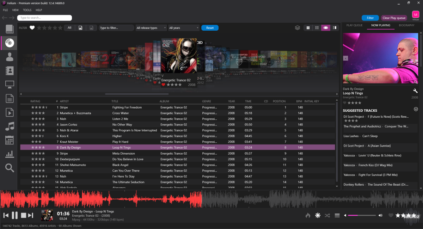Click the Energetic Trance 02 album cover
The height and width of the screenshot is (229, 423).
pyautogui.click(x=179, y=56)
